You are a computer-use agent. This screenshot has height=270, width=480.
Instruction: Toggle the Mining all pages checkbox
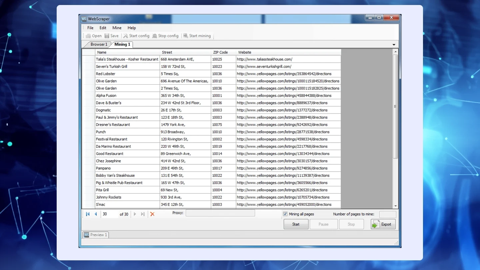[x=285, y=214]
